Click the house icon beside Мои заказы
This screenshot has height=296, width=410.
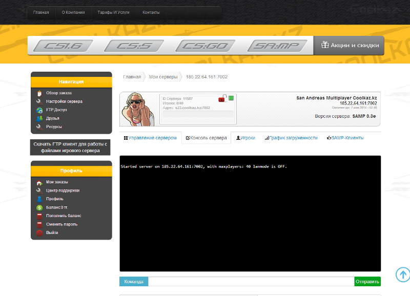[x=39, y=182]
